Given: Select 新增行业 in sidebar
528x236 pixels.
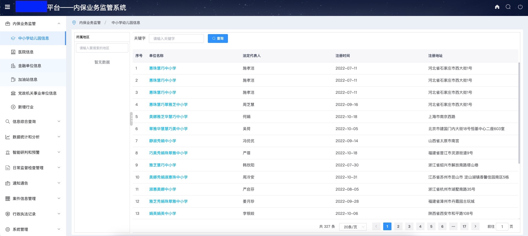Looking at the screenshot, I should [33, 107].
